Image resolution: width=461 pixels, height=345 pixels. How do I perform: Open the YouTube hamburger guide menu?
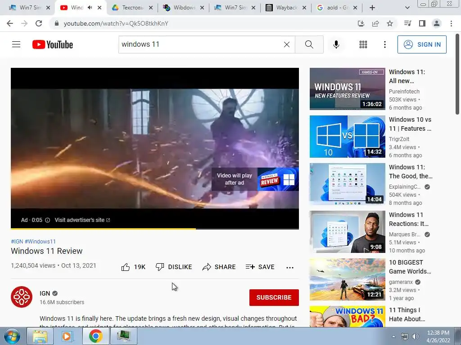(x=16, y=44)
